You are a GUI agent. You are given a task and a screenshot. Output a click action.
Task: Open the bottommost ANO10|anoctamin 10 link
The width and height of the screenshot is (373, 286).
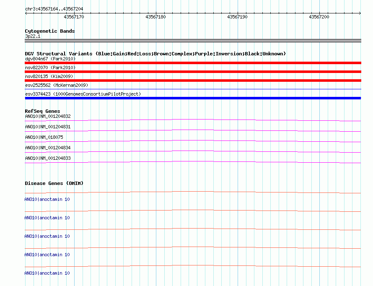[47, 273]
